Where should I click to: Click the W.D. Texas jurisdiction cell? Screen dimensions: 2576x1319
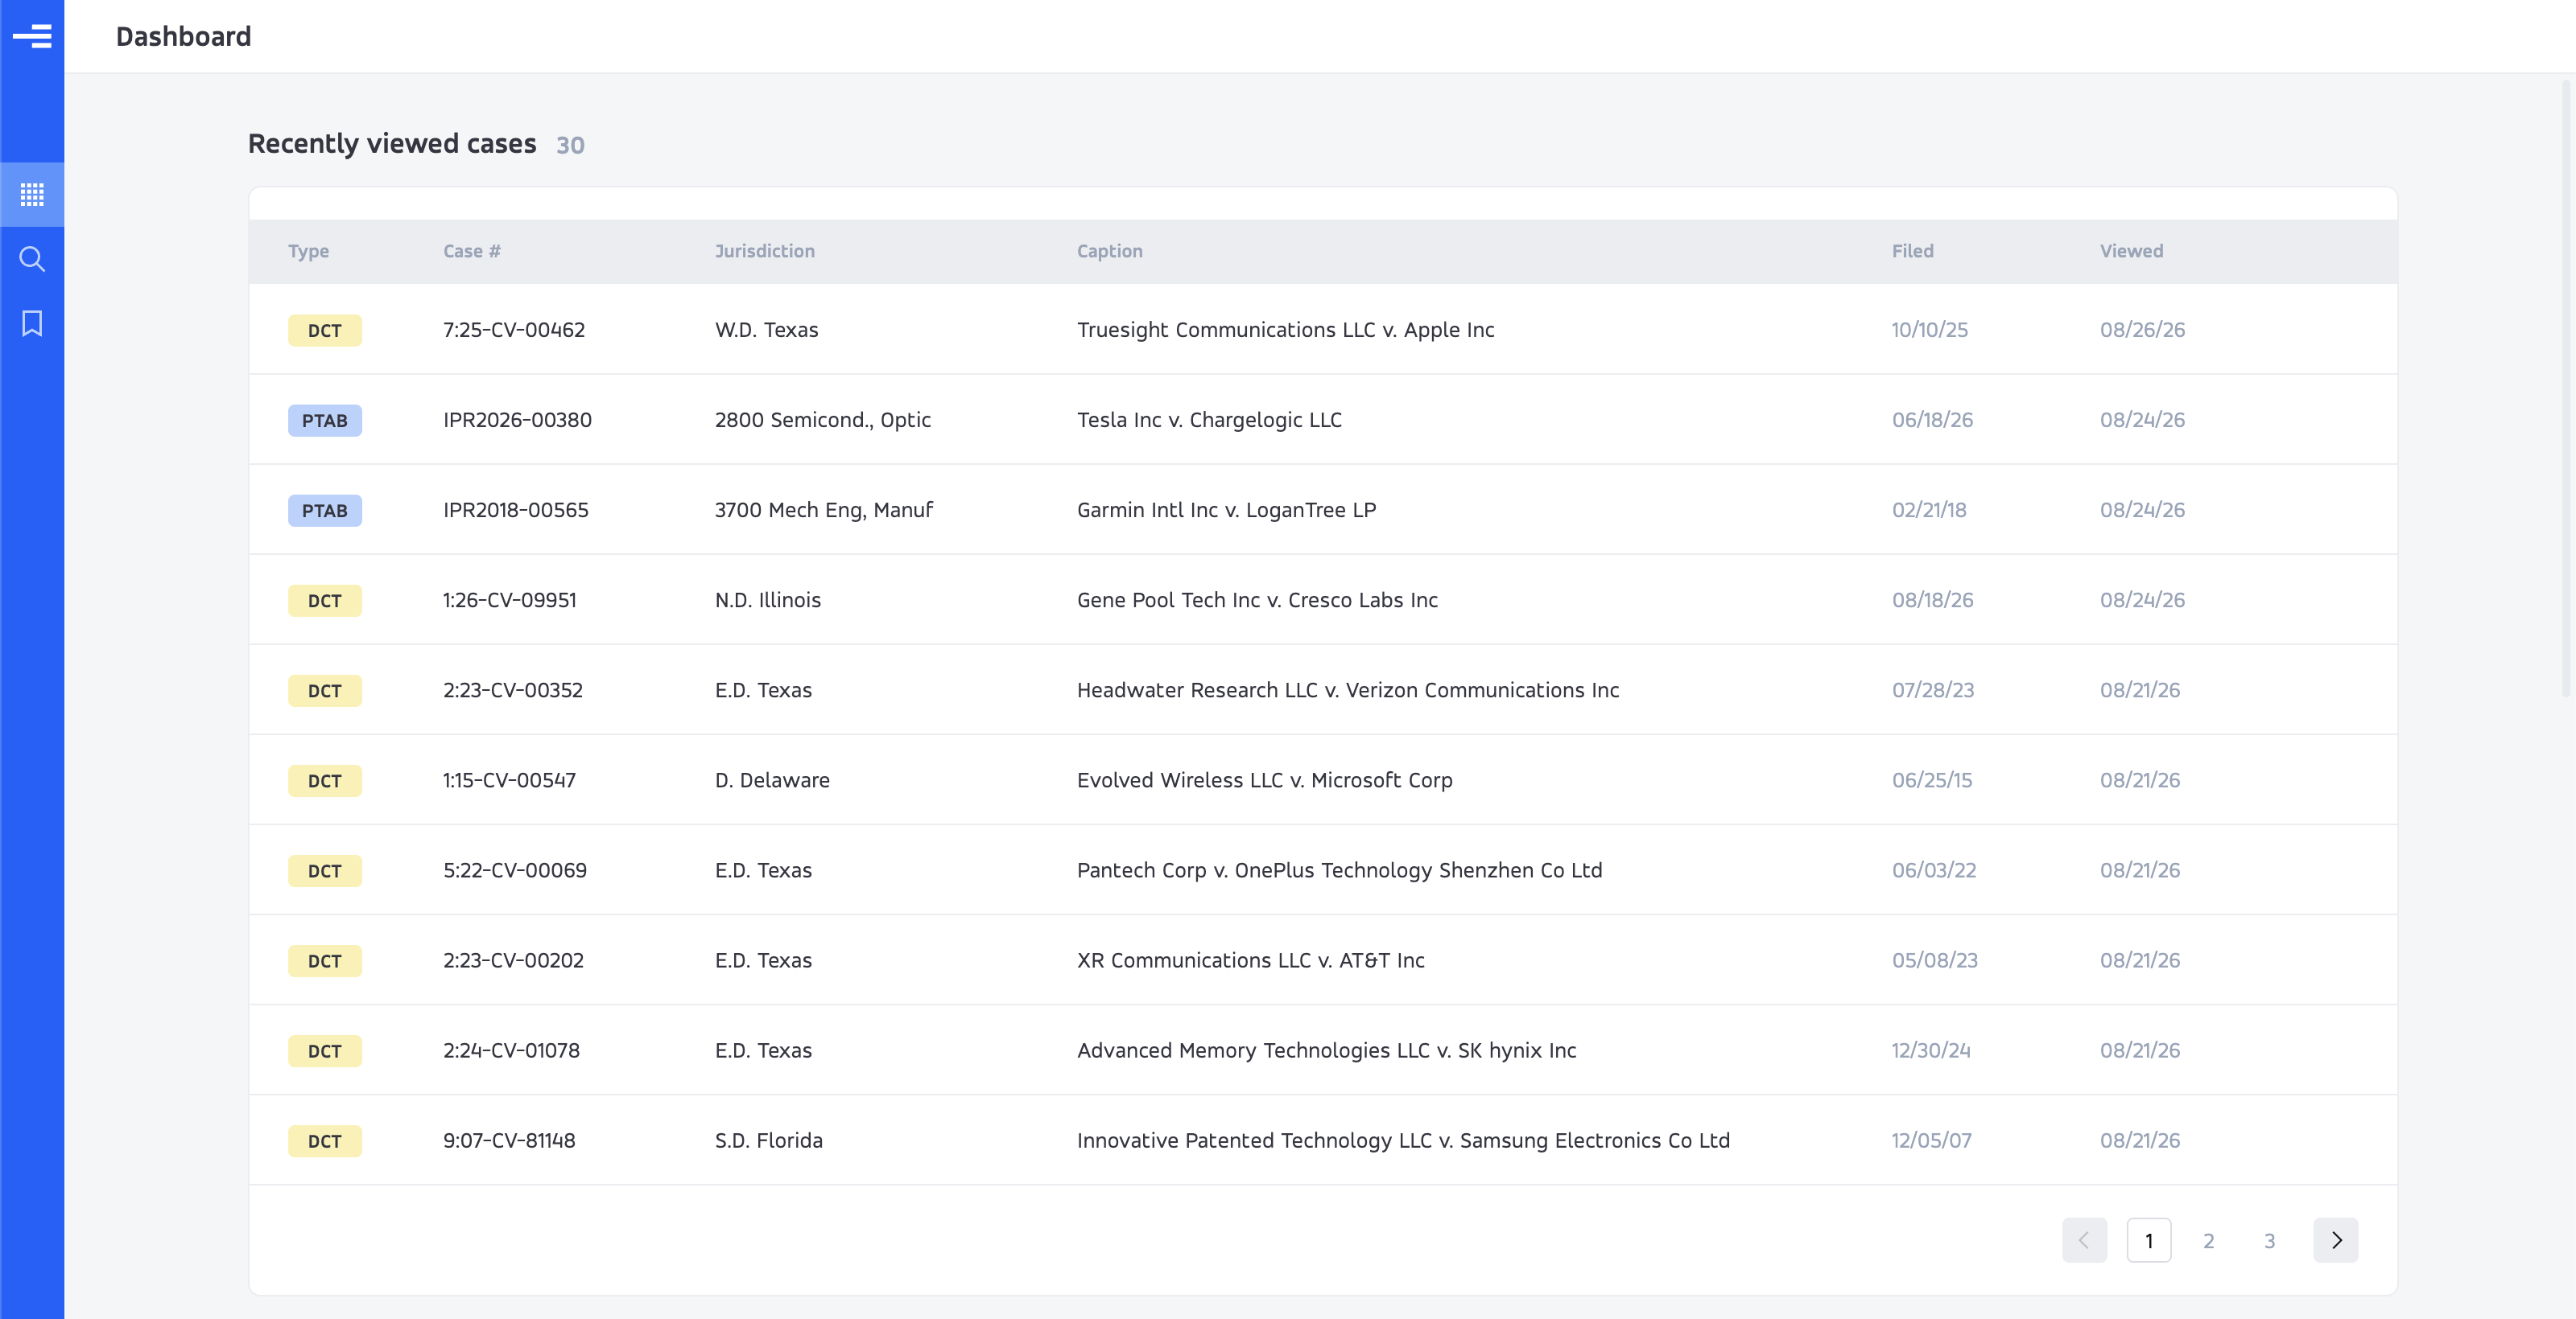(767, 330)
